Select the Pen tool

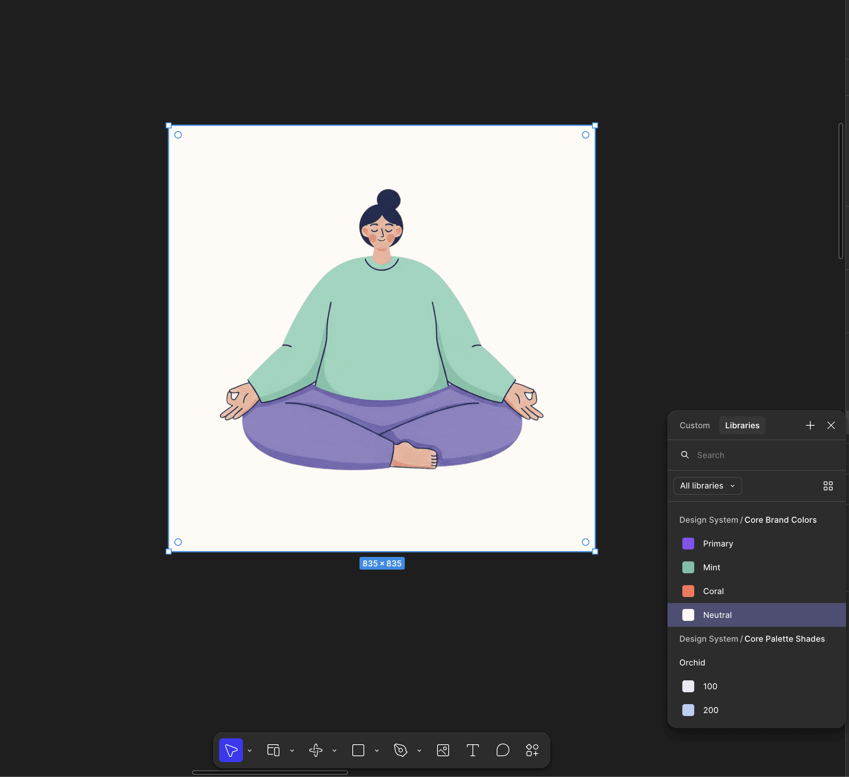(400, 750)
